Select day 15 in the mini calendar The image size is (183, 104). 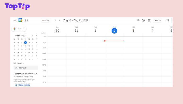click(x=22, y=49)
